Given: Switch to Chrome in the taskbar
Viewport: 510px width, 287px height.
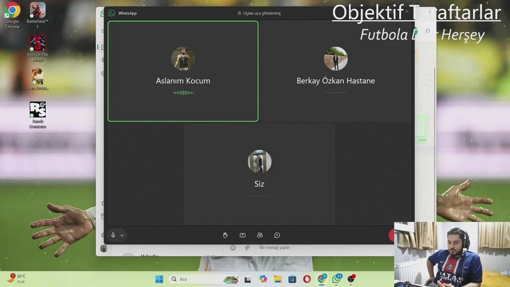Looking at the screenshot, I should pyautogui.click(x=322, y=279).
